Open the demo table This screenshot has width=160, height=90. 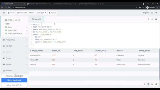(10, 27)
